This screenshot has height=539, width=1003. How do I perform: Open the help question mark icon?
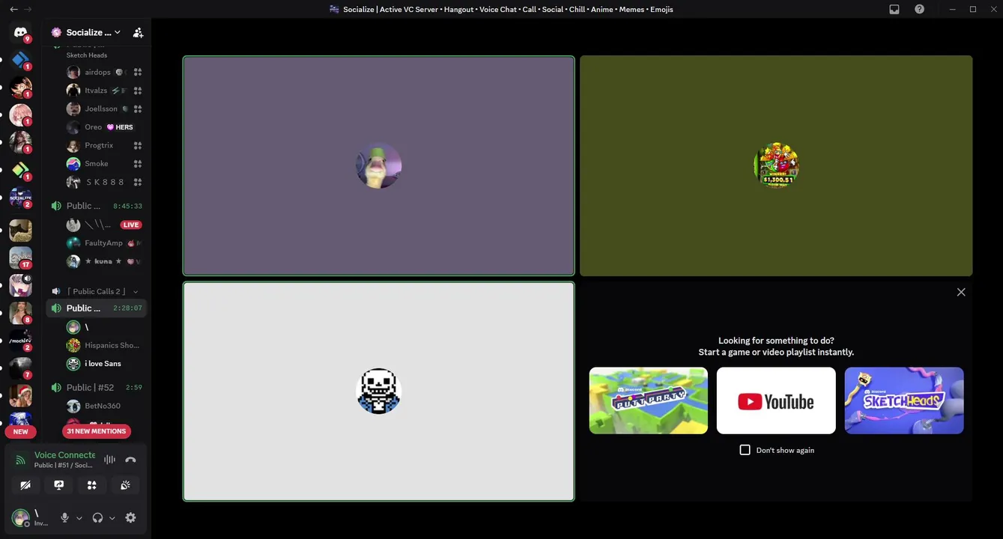(x=919, y=9)
